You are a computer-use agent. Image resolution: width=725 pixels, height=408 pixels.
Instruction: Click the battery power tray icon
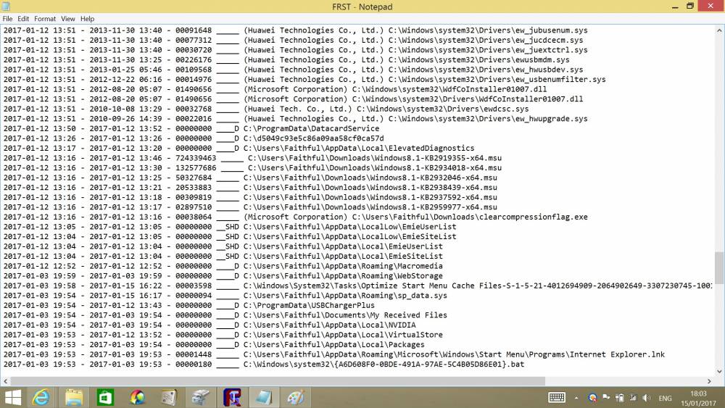point(620,398)
